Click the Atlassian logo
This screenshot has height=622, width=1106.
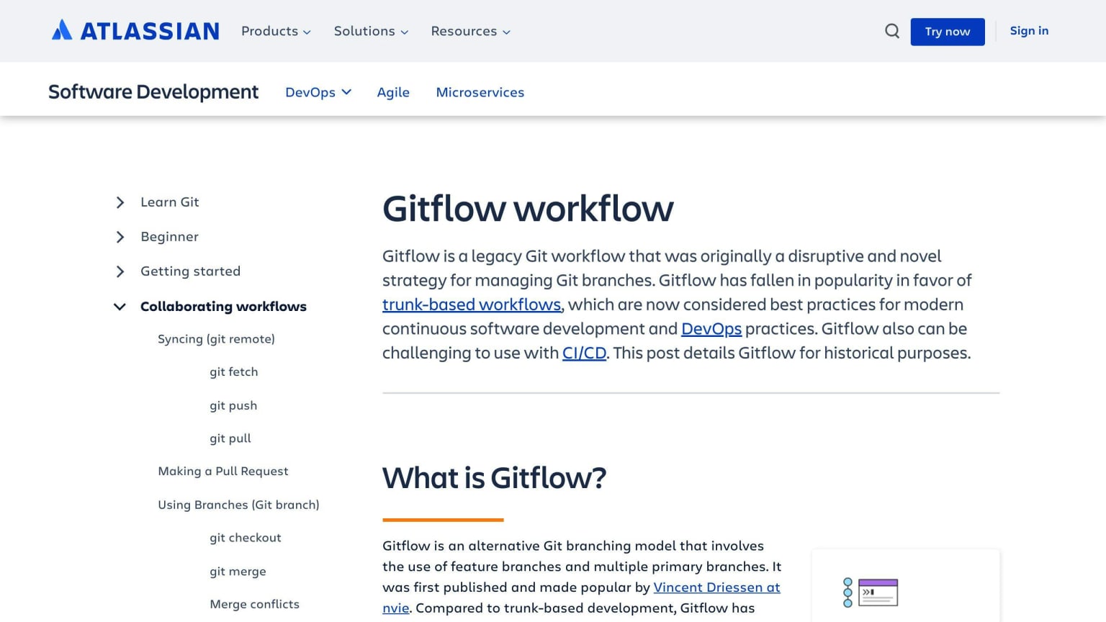click(x=135, y=30)
